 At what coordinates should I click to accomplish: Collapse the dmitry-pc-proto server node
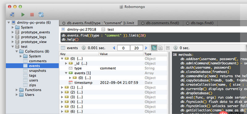pyautogui.click(x=9, y=23)
